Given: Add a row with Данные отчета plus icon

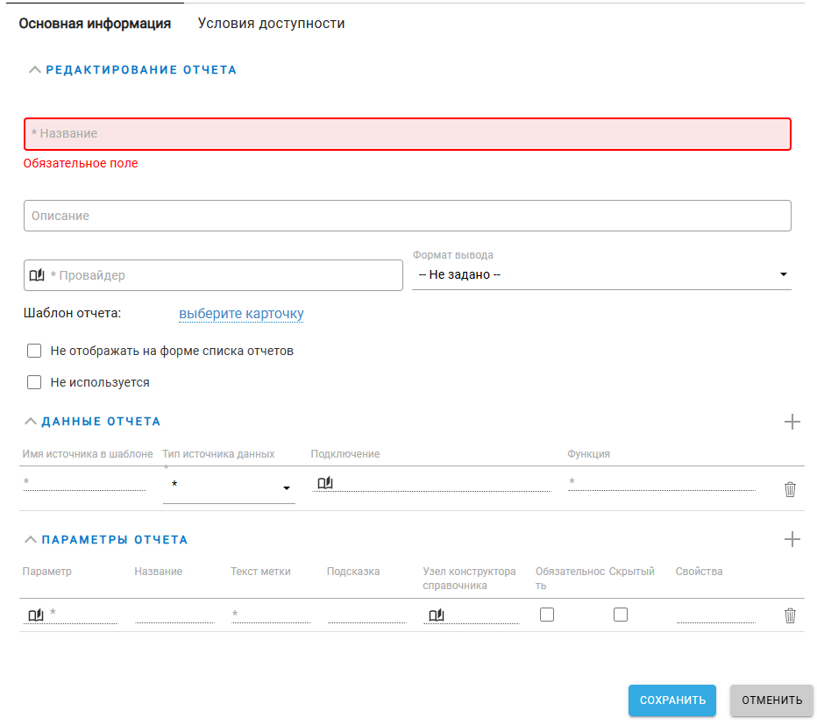Looking at the screenshot, I should pyautogui.click(x=792, y=422).
